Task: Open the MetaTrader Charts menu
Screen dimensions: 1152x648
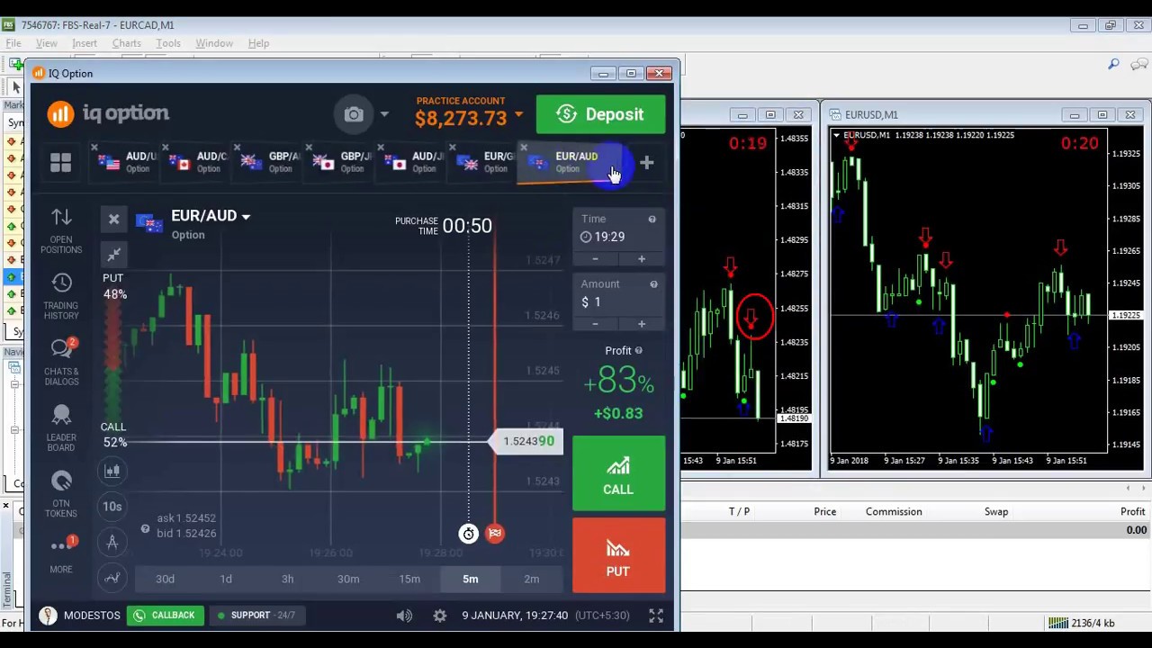Action: 126,43
